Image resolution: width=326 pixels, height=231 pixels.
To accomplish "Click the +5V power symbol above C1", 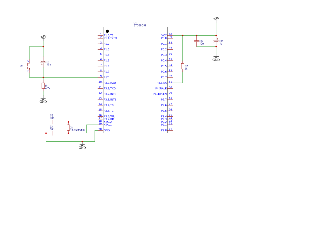I will (x=43, y=37).
